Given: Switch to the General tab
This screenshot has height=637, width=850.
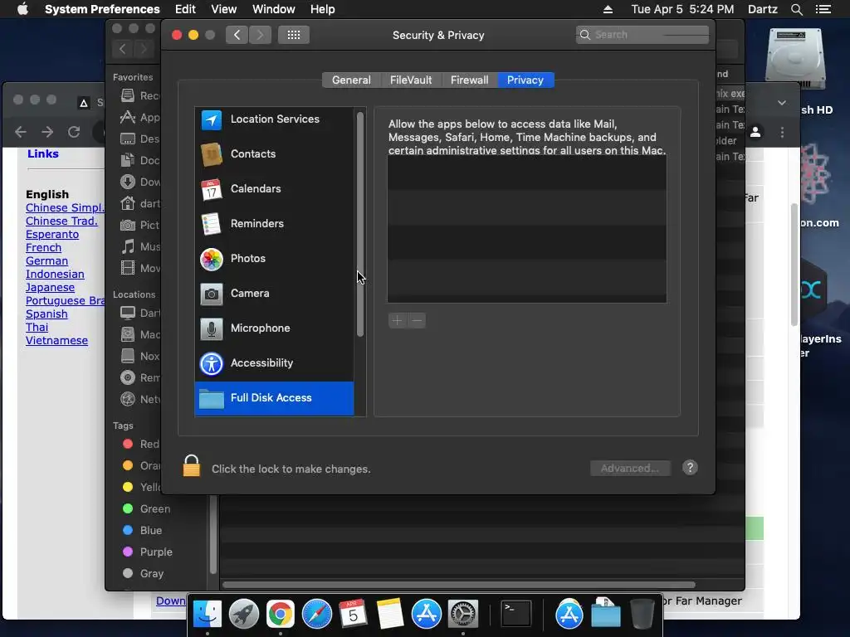Looking at the screenshot, I should click(351, 80).
